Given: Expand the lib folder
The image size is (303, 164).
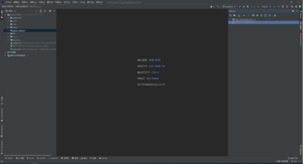Looking at the screenshot, I should click(x=8, y=34).
